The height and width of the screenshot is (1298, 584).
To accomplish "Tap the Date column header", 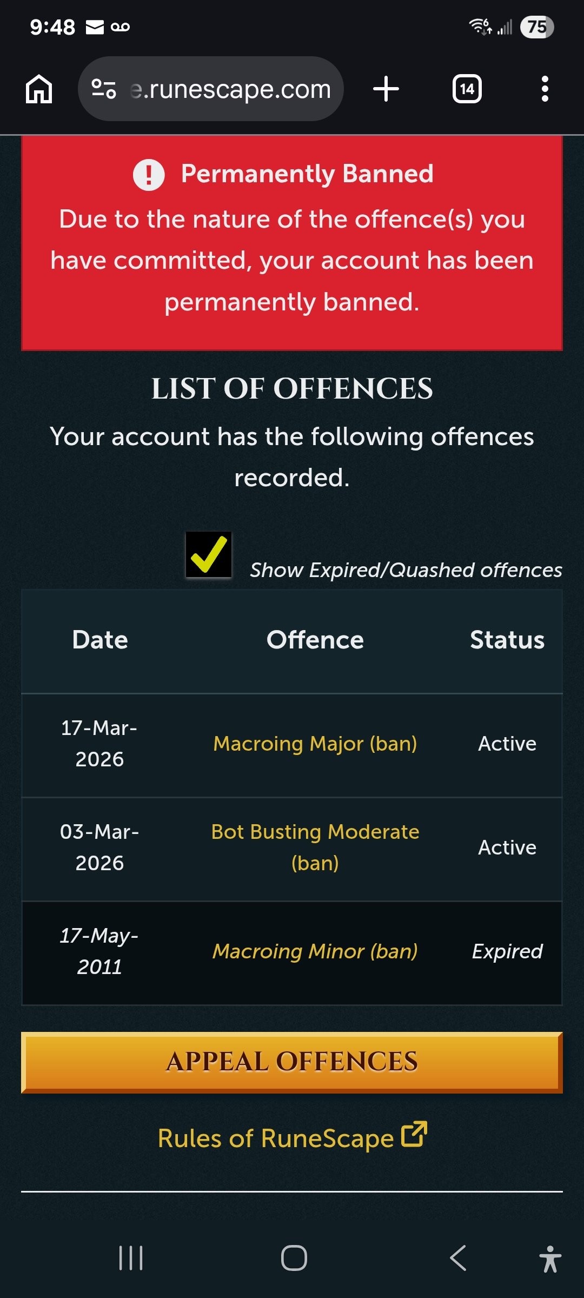I will tap(100, 640).
